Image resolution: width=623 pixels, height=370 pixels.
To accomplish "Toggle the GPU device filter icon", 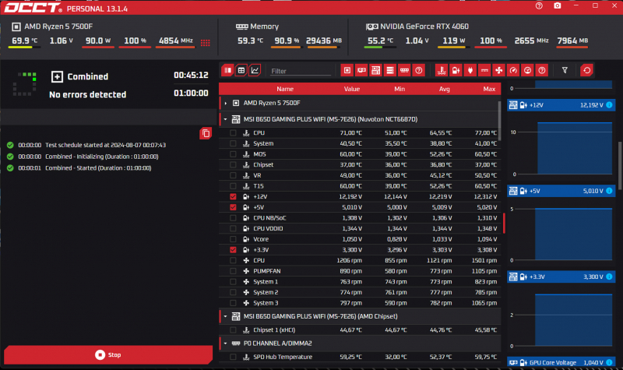I will coord(361,70).
